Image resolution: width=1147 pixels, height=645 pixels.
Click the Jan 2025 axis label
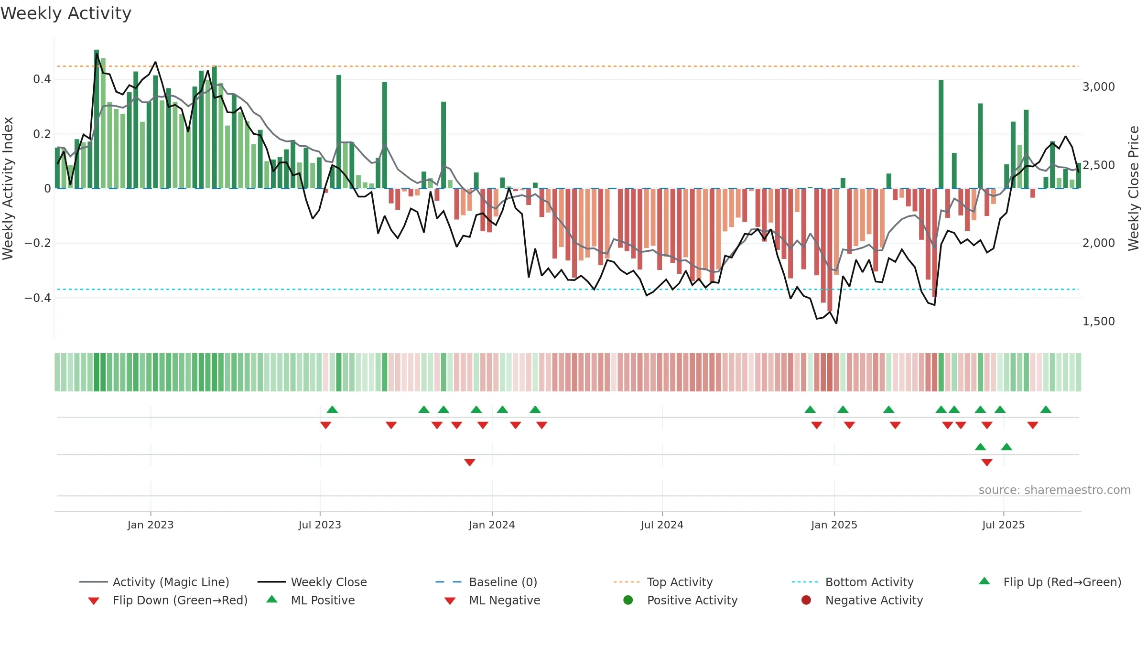click(x=834, y=525)
